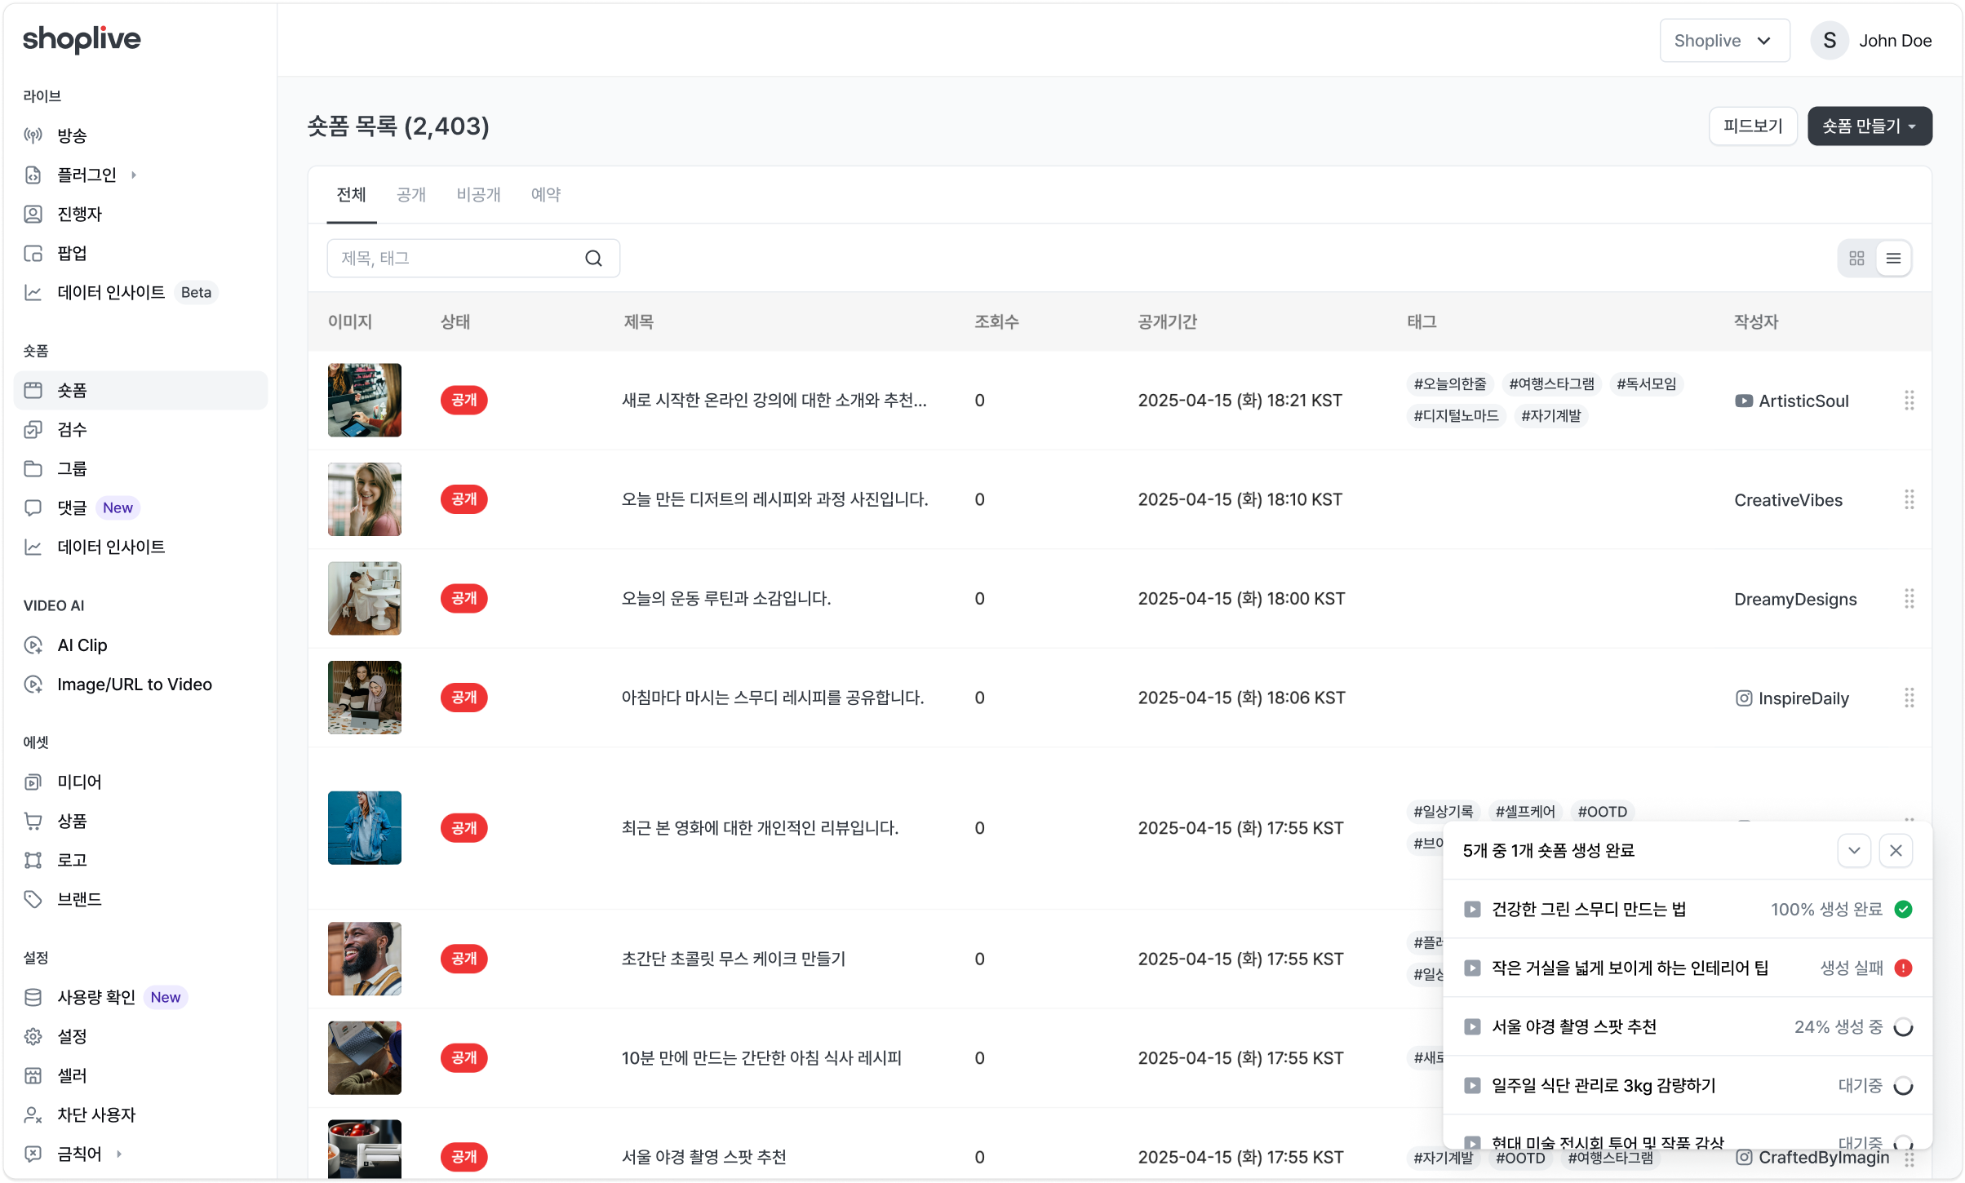The height and width of the screenshot is (1183, 1965).
Task: Switch to grid view
Action: point(1856,259)
